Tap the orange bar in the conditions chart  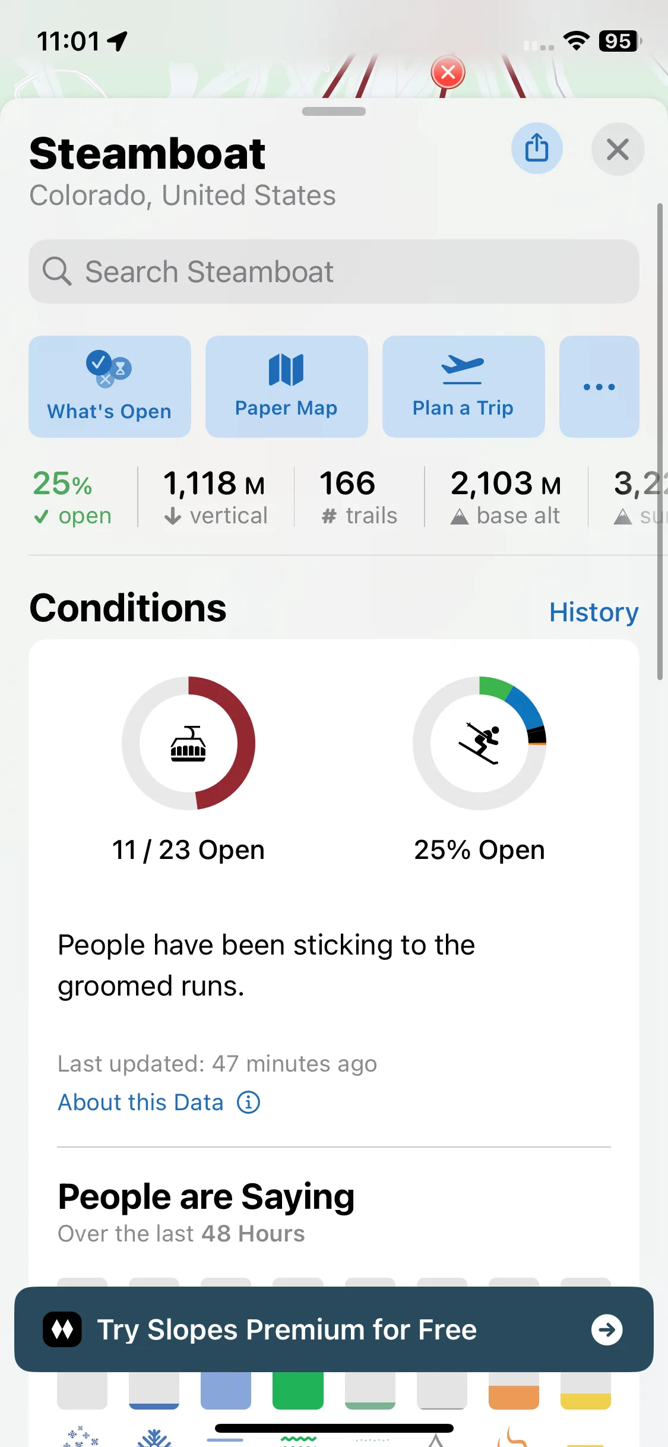(x=514, y=1397)
